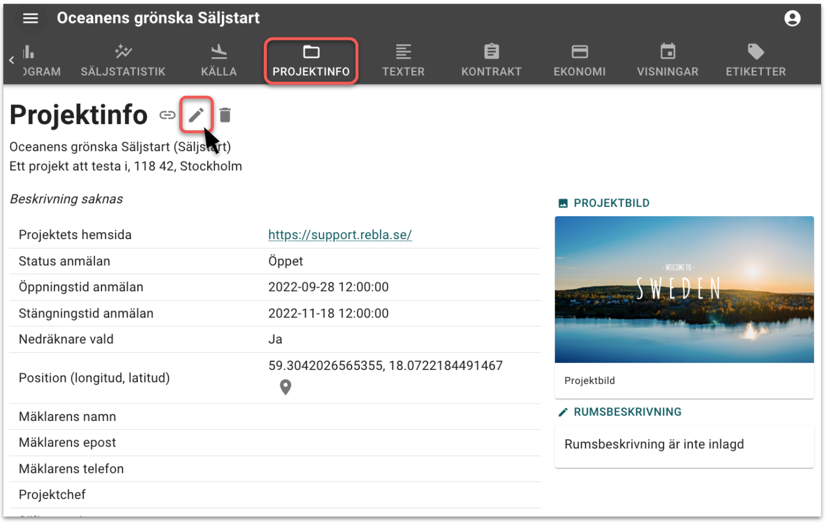Image resolution: width=826 pixels, height=524 pixels.
Task: Click the image icon next to Projektbild
Action: (x=563, y=203)
